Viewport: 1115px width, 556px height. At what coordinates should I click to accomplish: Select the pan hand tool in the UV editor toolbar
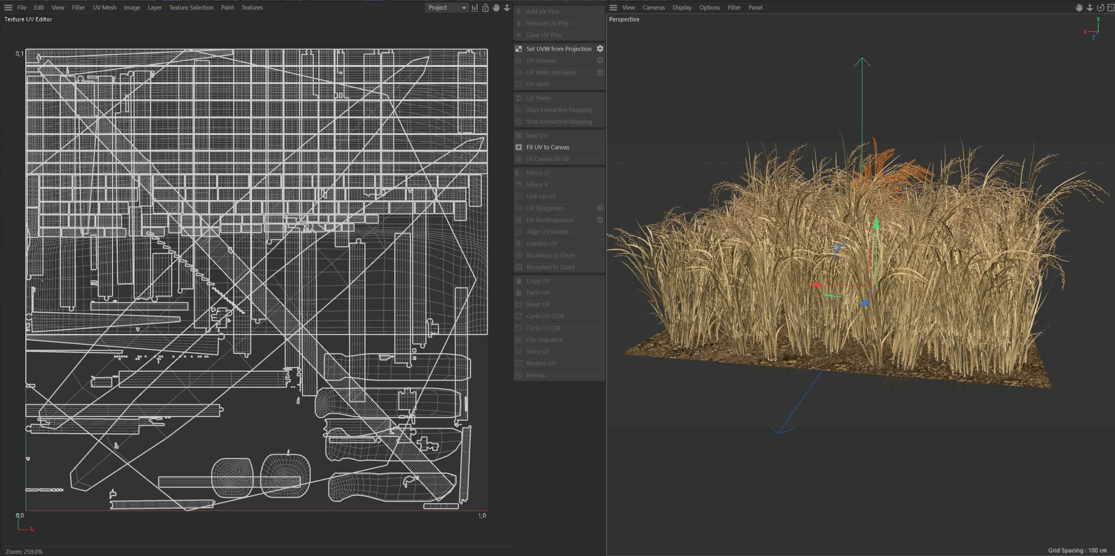[496, 7]
